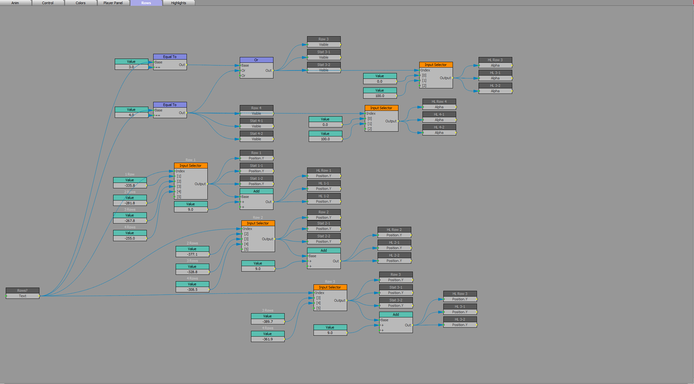Select the Colors tab
The height and width of the screenshot is (384, 694).
coord(80,3)
